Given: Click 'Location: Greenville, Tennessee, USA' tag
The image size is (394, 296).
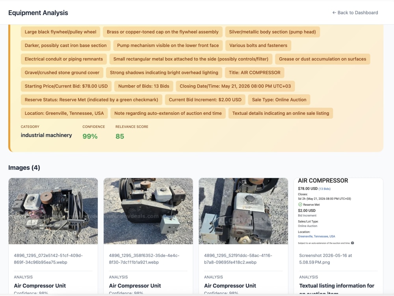Looking at the screenshot, I should [64, 114].
